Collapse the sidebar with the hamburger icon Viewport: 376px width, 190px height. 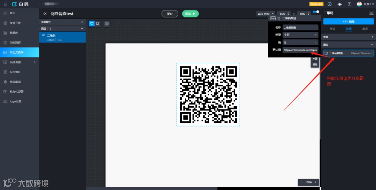tap(5, 4)
